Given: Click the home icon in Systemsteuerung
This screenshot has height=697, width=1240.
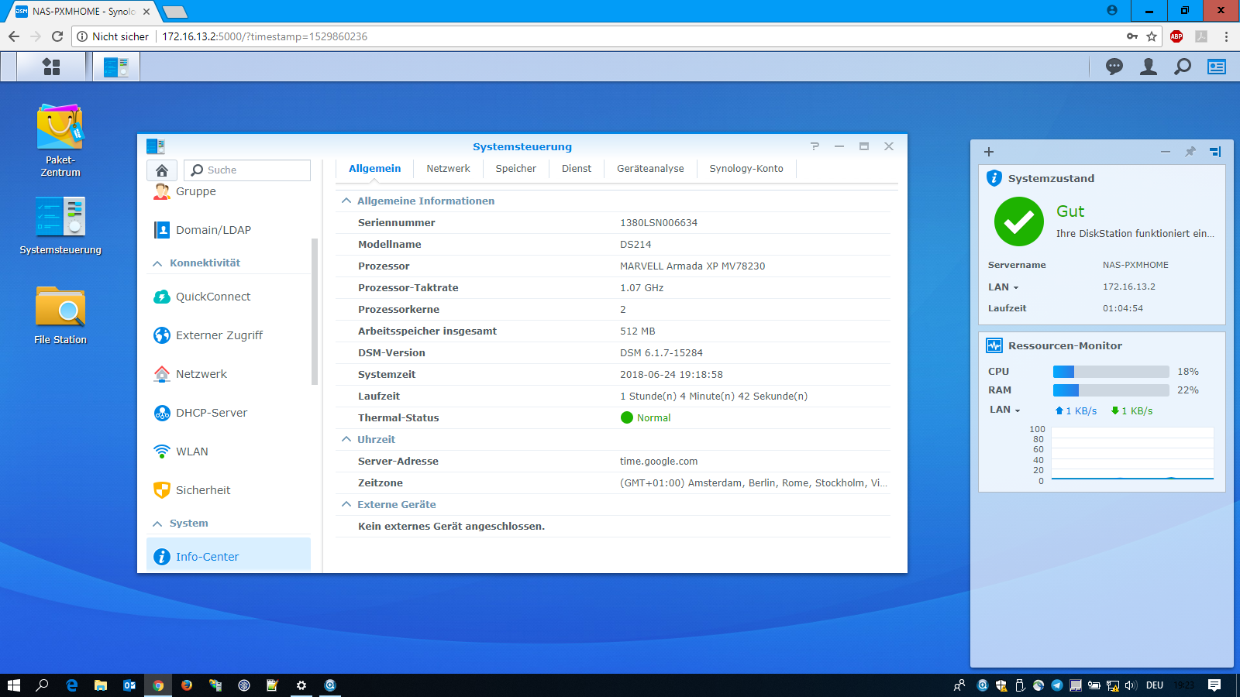Looking at the screenshot, I should (162, 170).
